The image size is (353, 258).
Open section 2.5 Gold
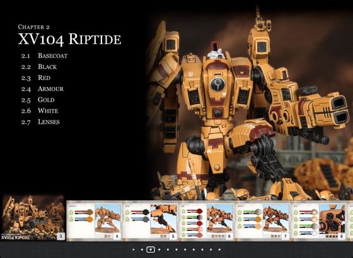coord(38,100)
